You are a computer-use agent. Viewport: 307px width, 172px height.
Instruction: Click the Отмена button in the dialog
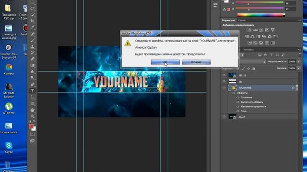(196, 62)
